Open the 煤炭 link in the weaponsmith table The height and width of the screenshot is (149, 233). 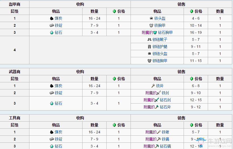point(58,86)
